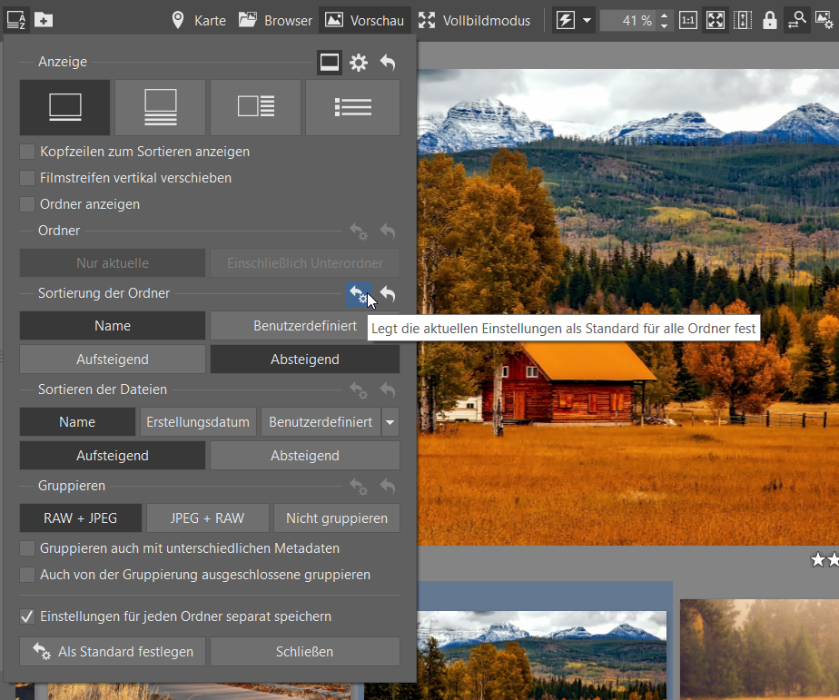The height and width of the screenshot is (700, 839).
Task: Click the Als Standard festlegen button
Action: (113, 652)
